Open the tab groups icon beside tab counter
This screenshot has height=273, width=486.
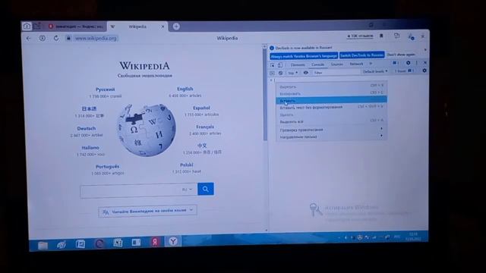[37, 27]
